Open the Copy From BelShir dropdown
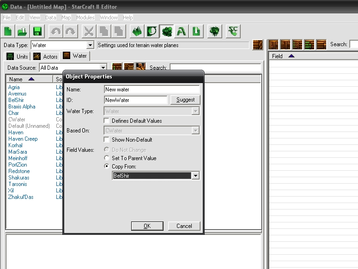The height and width of the screenshot is (269, 358). pos(195,176)
